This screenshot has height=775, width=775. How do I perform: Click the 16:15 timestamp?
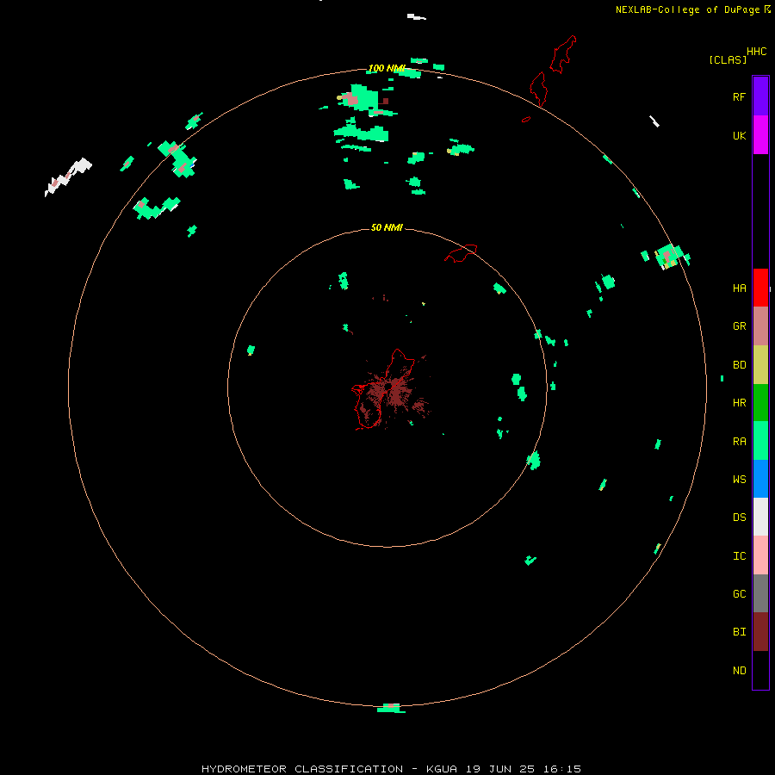tap(561, 769)
